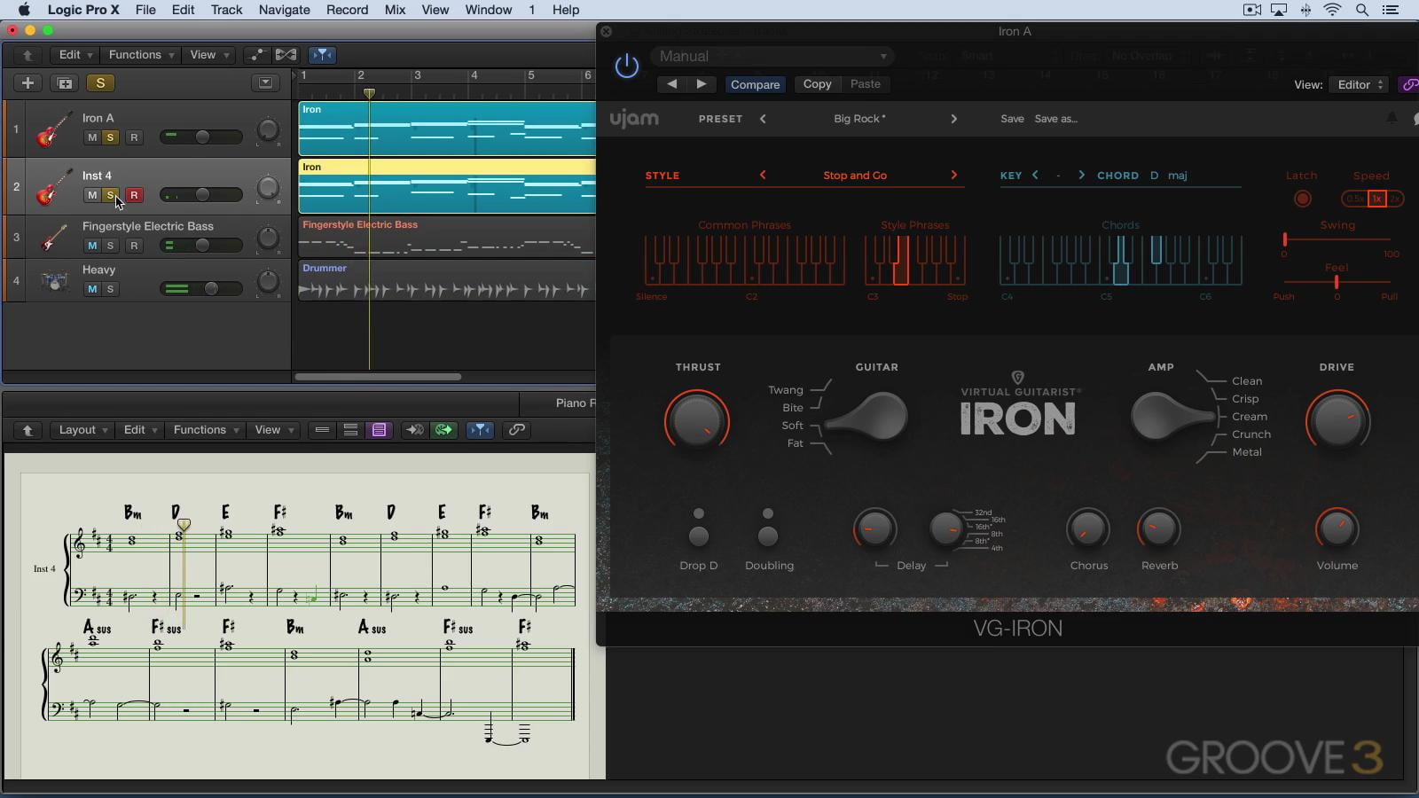This screenshot has width=1419, height=798.
Task: Click the purple page view icon in score editor
Action: tap(379, 430)
